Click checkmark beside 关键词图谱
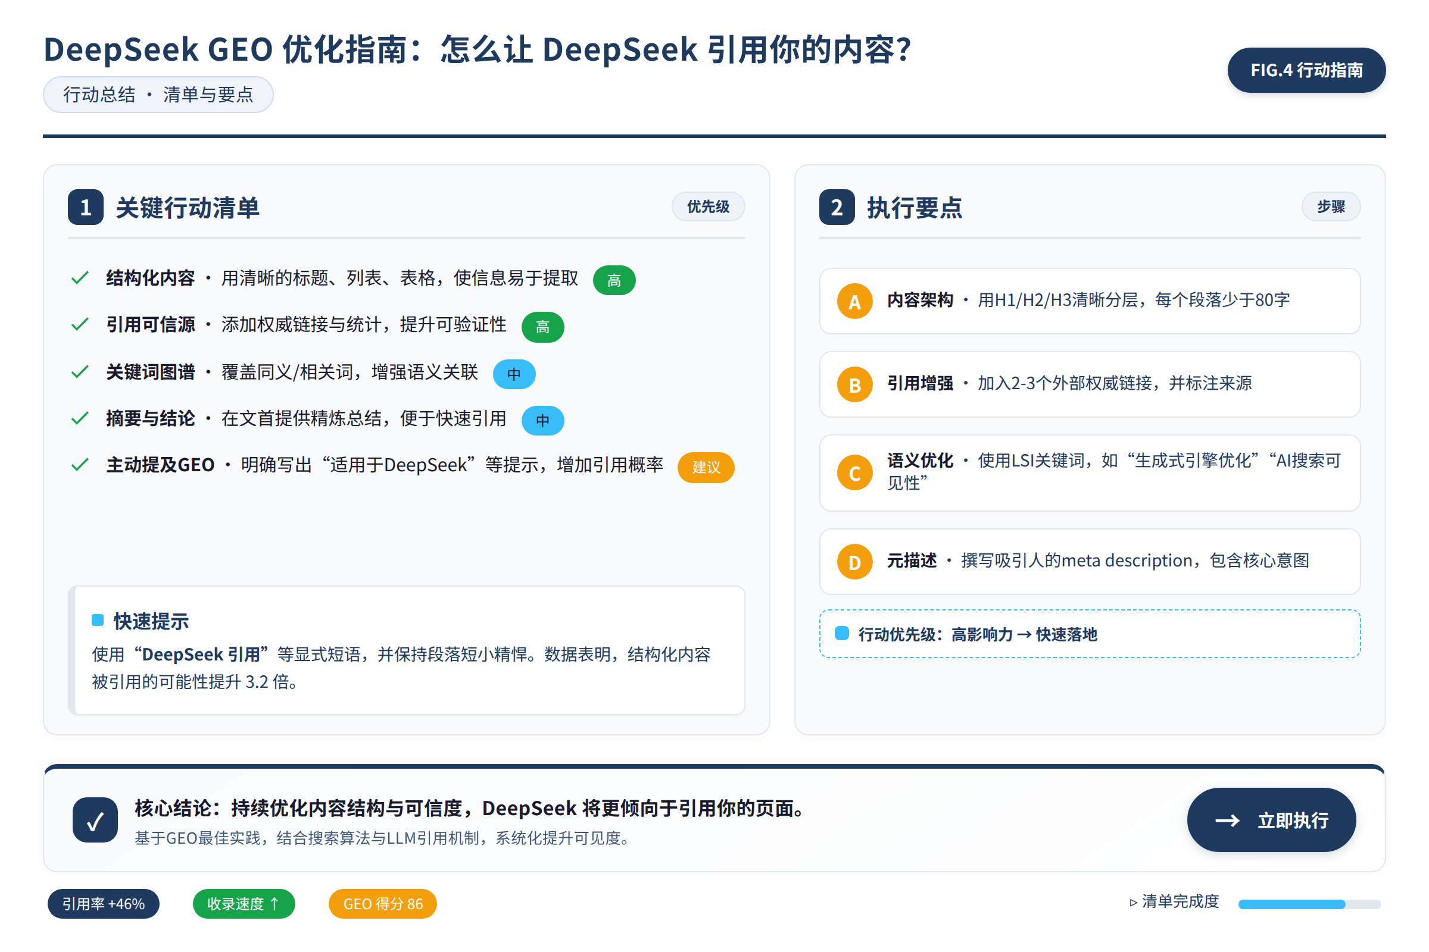 (80, 371)
